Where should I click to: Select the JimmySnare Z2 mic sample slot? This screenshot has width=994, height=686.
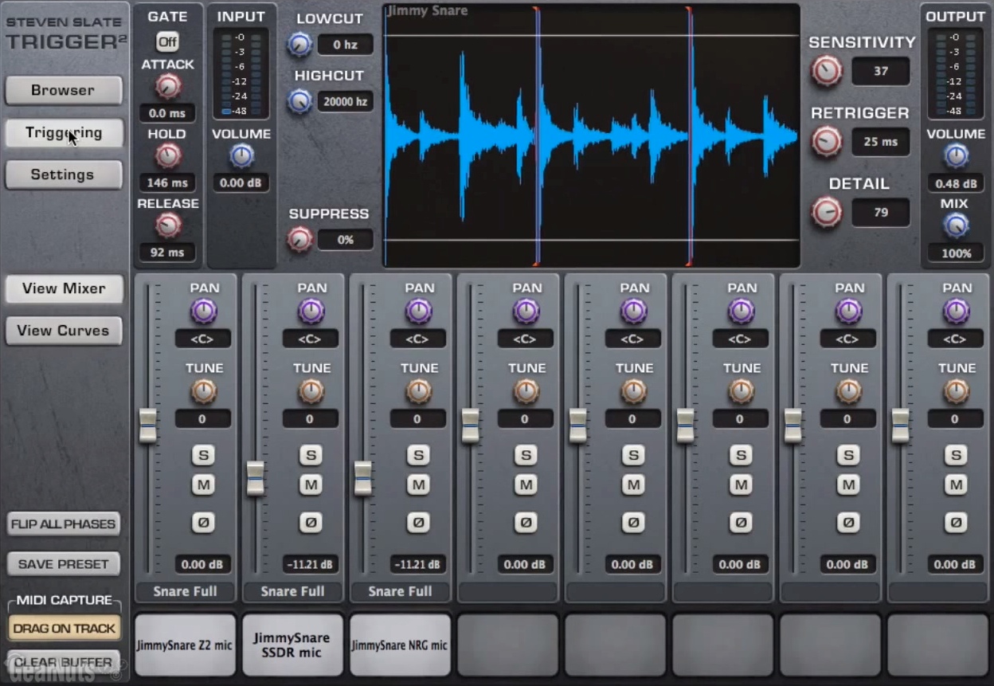[186, 645]
